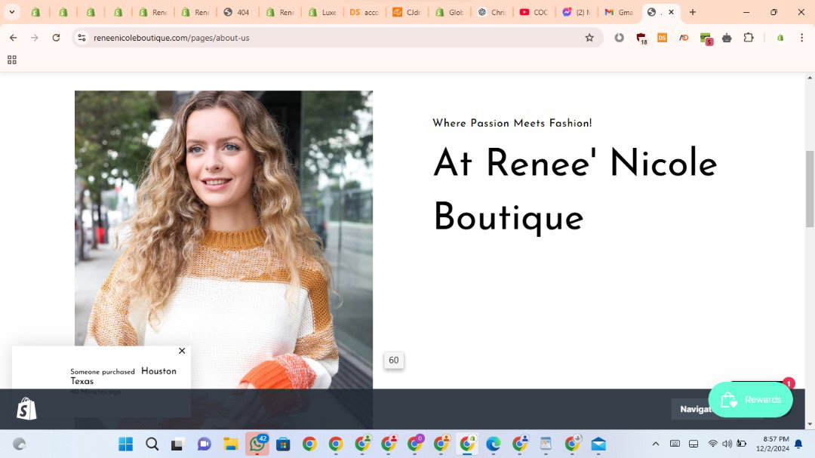Go forward to next page

tap(34, 38)
